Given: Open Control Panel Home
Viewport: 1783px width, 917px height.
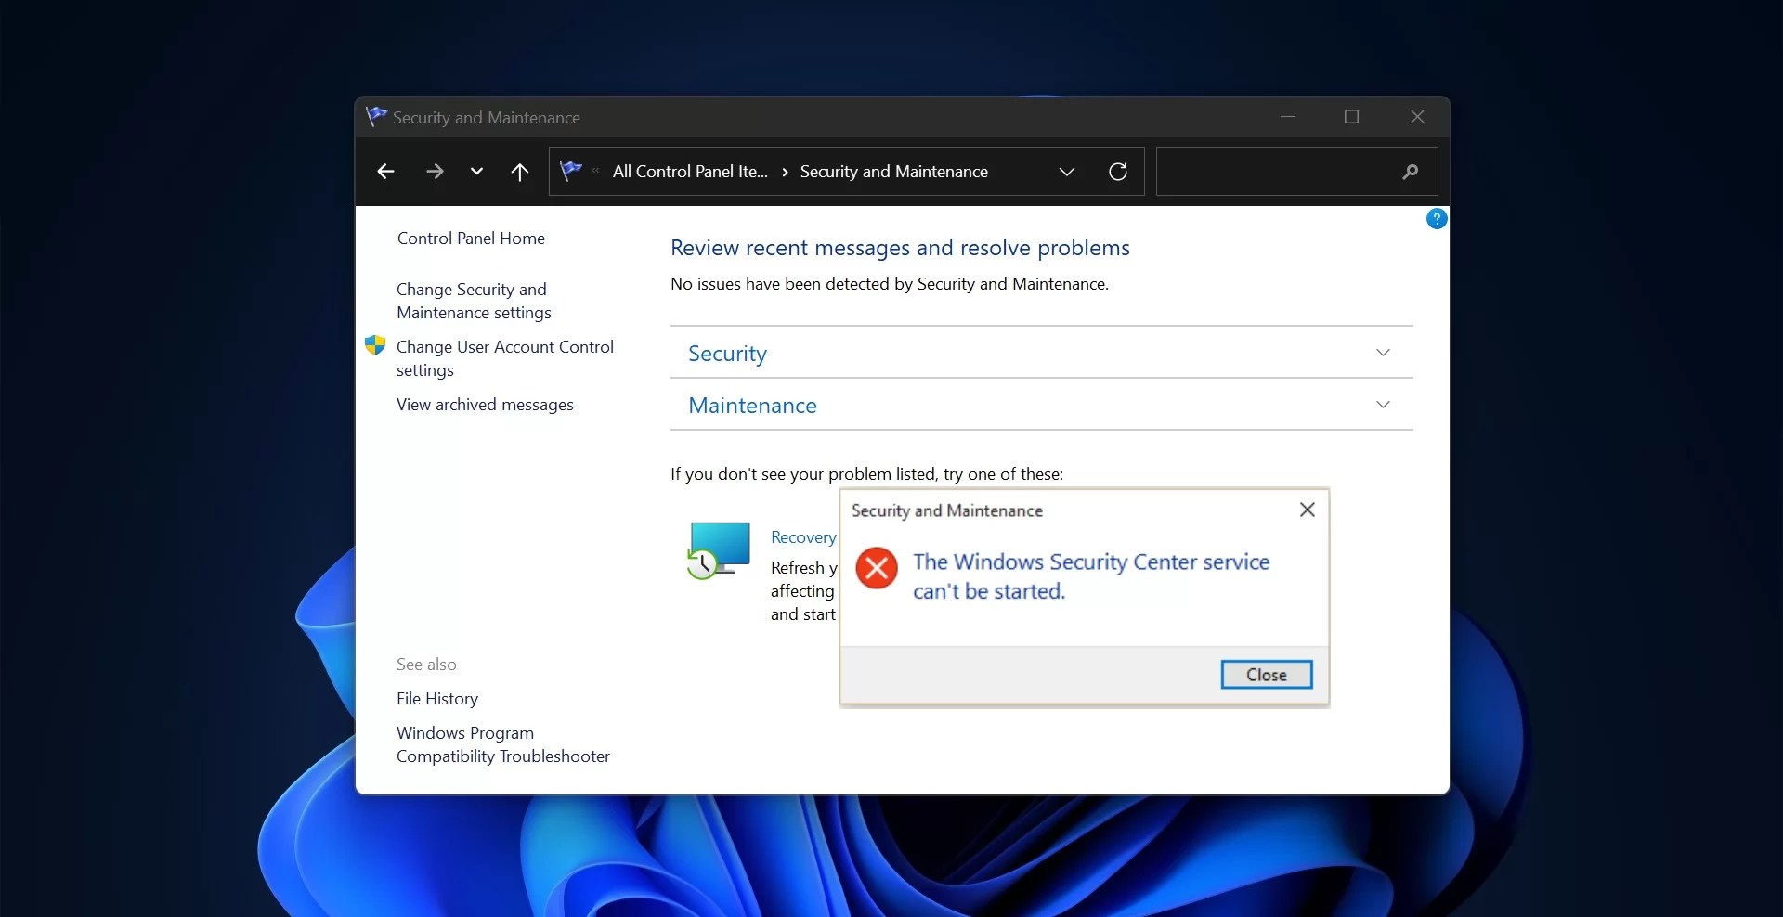Looking at the screenshot, I should pyautogui.click(x=471, y=239).
